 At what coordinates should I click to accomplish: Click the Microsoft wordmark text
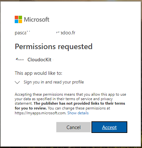click(37, 20)
